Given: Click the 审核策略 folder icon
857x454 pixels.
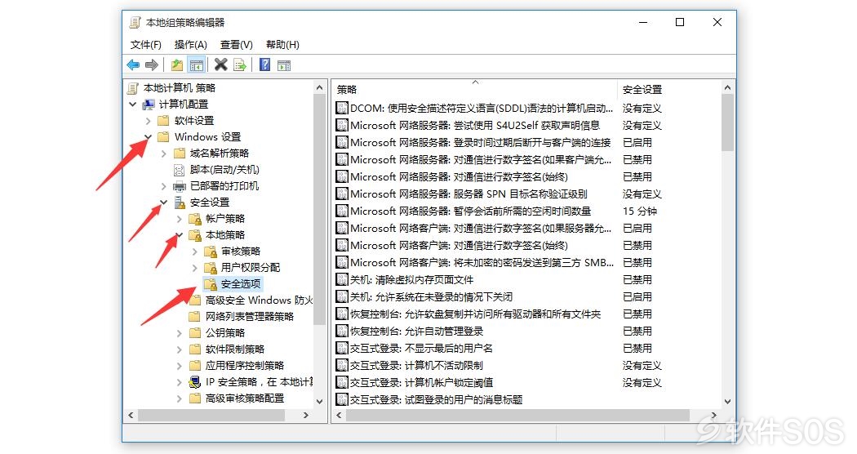Looking at the screenshot, I should pos(211,251).
